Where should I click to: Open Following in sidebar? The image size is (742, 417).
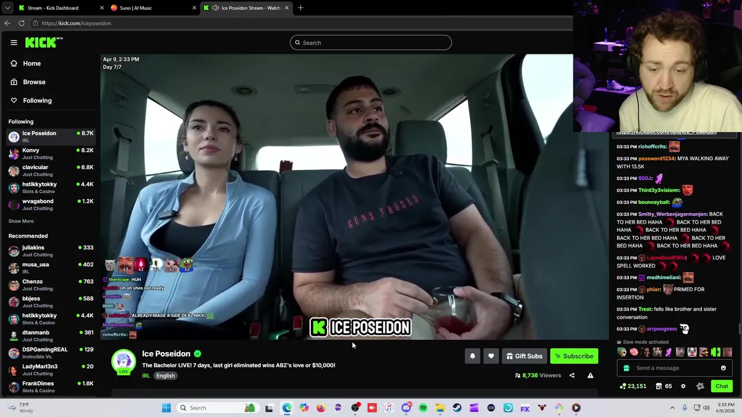[37, 100]
